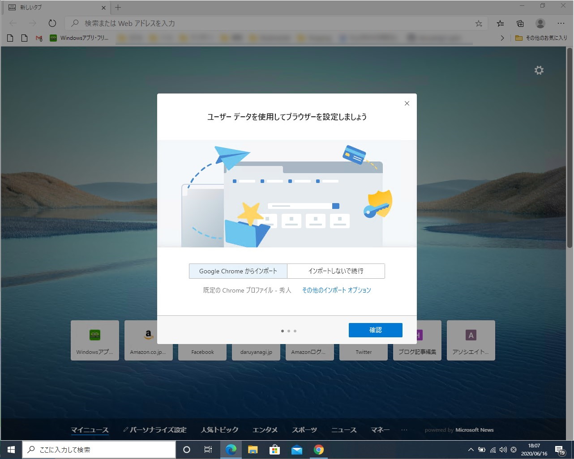Image resolution: width=574 pixels, height=459 pixels.
Task: Reload the page using the refresh icon
Action: [52, 23]
